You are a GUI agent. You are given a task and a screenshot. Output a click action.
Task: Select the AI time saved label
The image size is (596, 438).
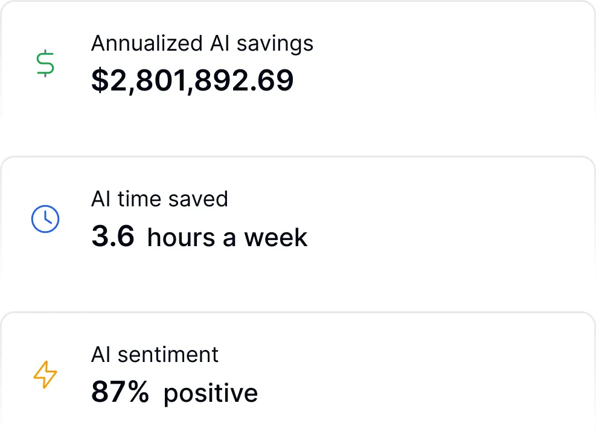[159, 199]
